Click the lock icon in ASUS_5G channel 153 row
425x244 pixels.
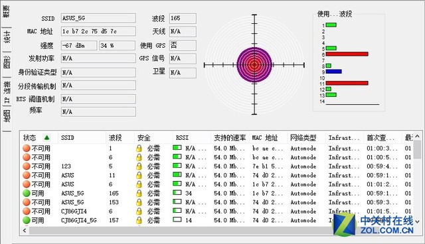coord(139,202)
